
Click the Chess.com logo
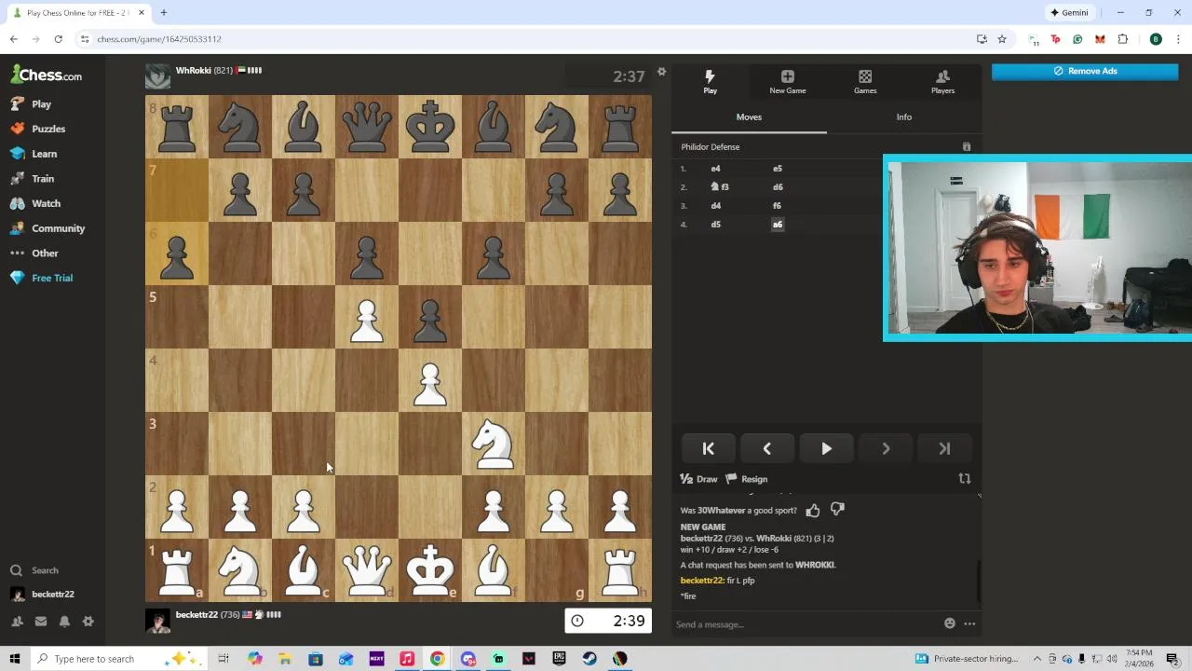(x=47, y=75)
